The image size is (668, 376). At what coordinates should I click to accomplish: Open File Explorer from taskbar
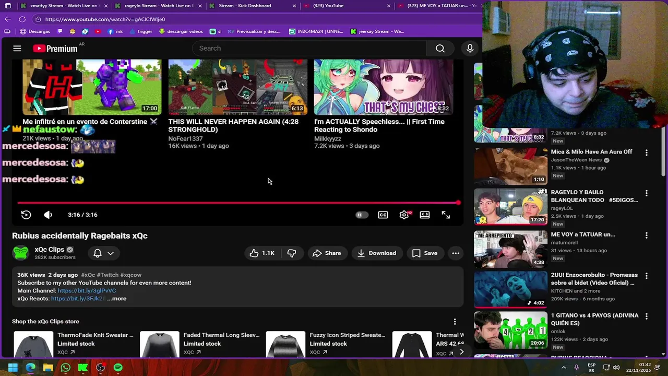pyautogui.click(x=48, y=368)
